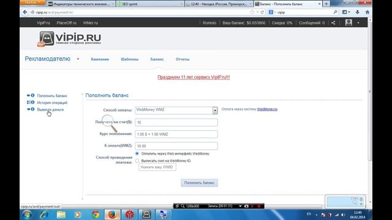
Task: Bookmark page with the star icon
Action: [x=252, y=12]
